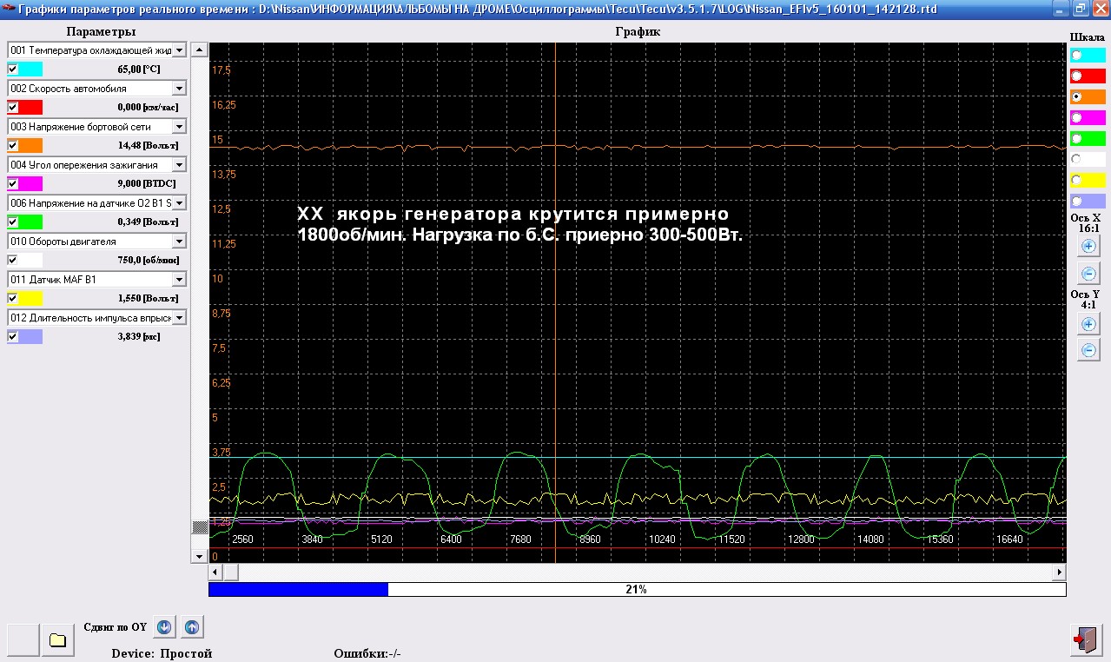Click the blank button beside folder icon
1111x662 pixels.
(x=23, y=640)
